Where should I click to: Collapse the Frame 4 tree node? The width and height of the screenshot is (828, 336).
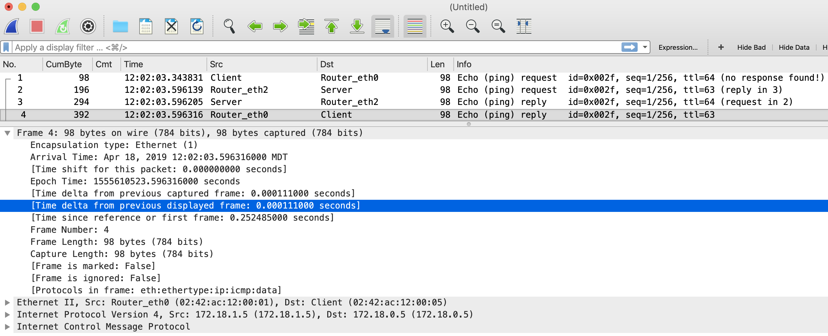pyautogui.click(x=7, y=133)
